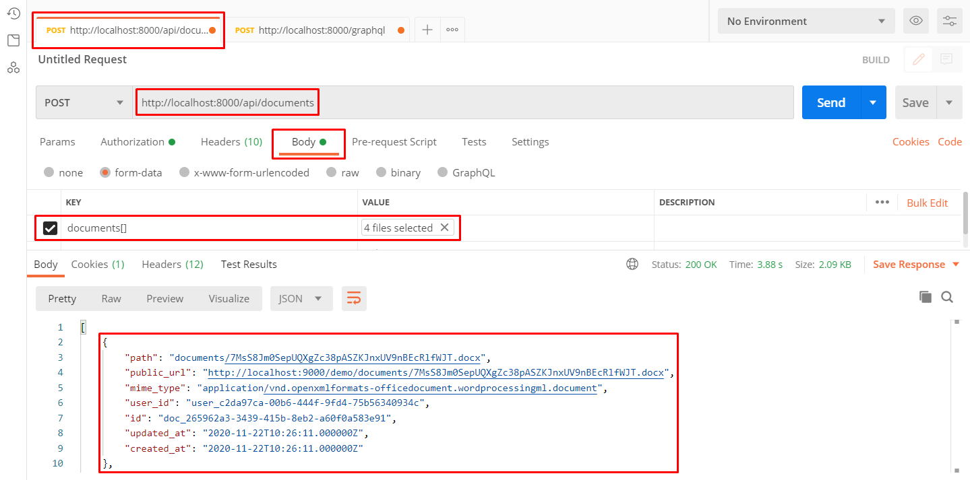Open the Pre-request Script tab
Screen dimensions: 970x480
pyautogui.click(x=394, y=141)
